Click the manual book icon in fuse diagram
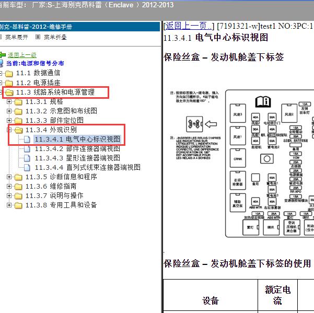The height and width of the screenshot is (313, 314). tap(263, 102)
